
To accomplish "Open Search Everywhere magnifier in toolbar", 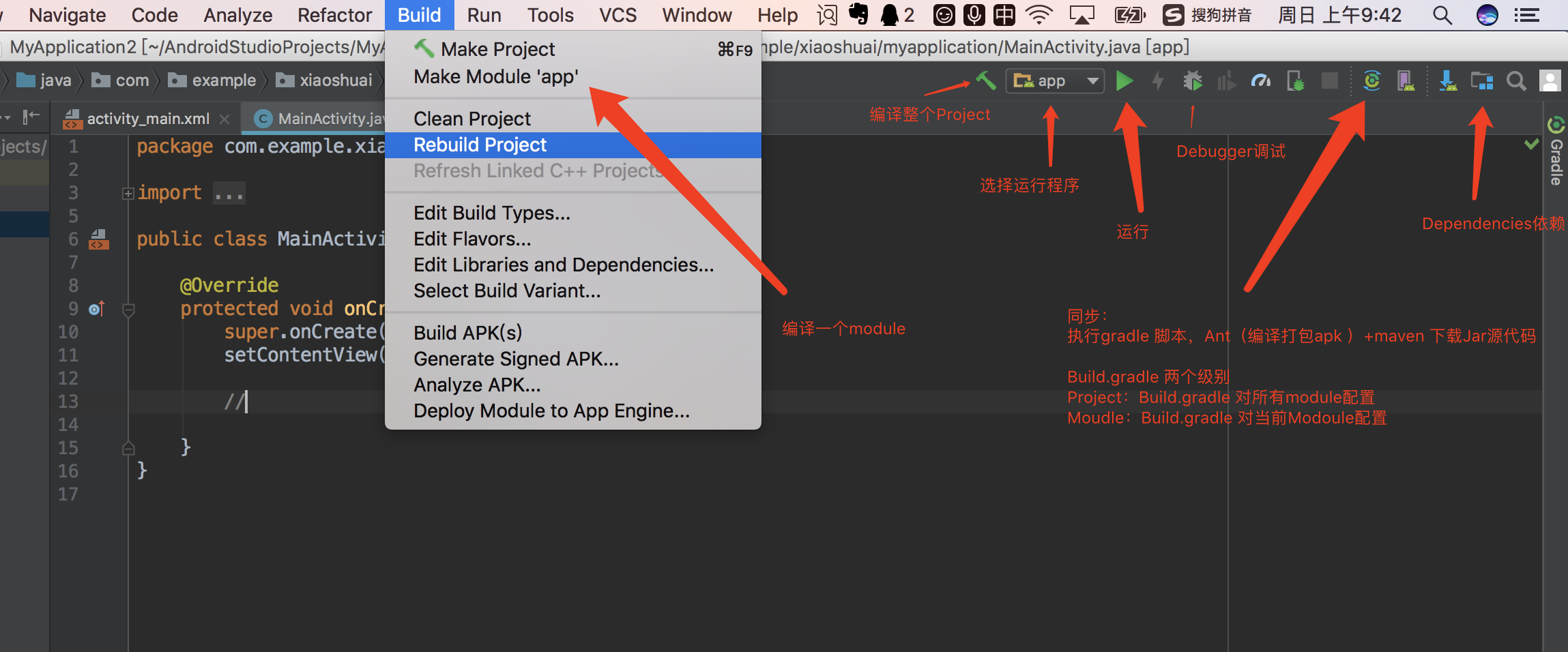I will pyautogui.click(x=1516, y=80).
